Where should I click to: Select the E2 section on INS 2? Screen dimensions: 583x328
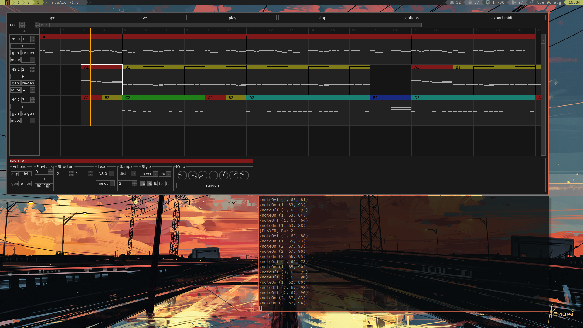(390, 98)
